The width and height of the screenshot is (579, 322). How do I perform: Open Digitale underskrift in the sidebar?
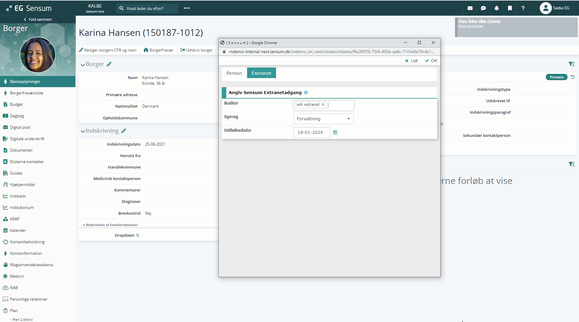pos(38,139)
